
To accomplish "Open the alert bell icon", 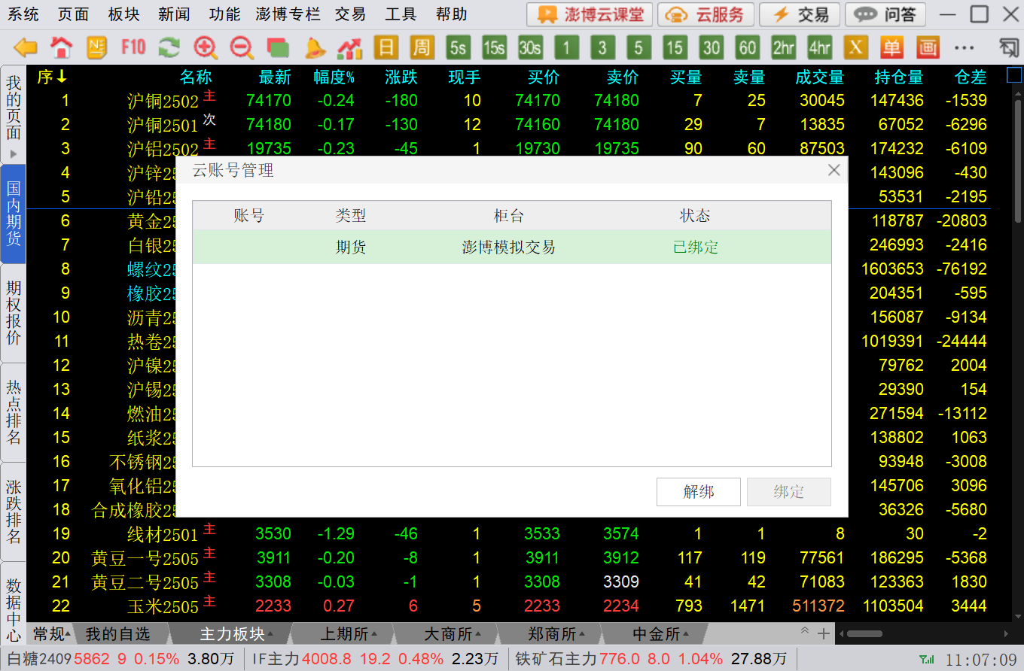I will (x=314, y=48).
